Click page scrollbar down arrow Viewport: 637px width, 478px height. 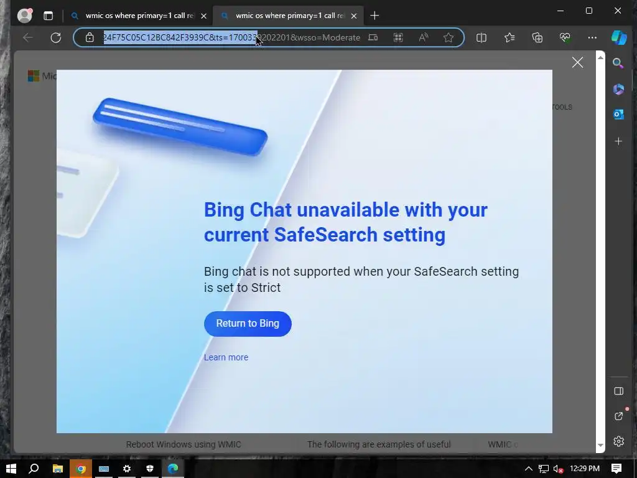[600, 446]
